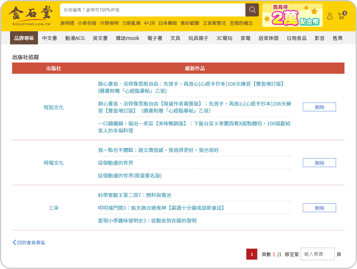Click the back chevron beside 回到會員專區
Image resolution: width=357 pixels, height=269 pixels.
tap(14, 242)
